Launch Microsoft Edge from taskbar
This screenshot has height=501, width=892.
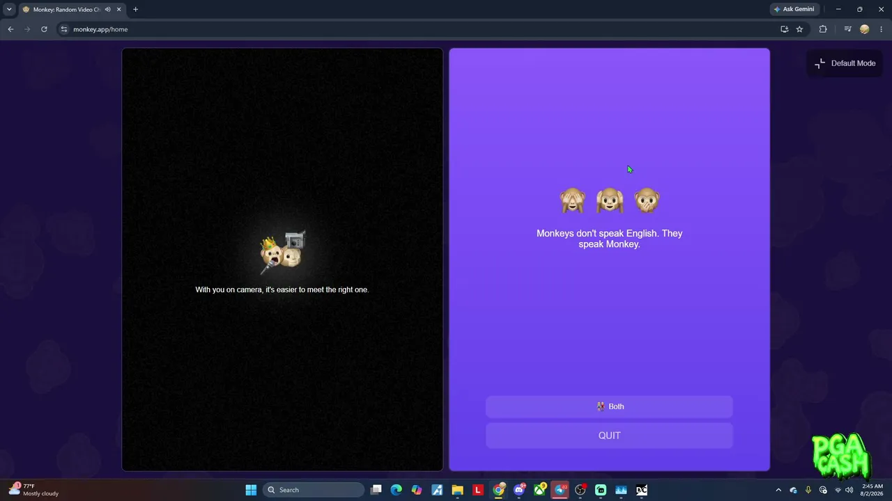397,490
